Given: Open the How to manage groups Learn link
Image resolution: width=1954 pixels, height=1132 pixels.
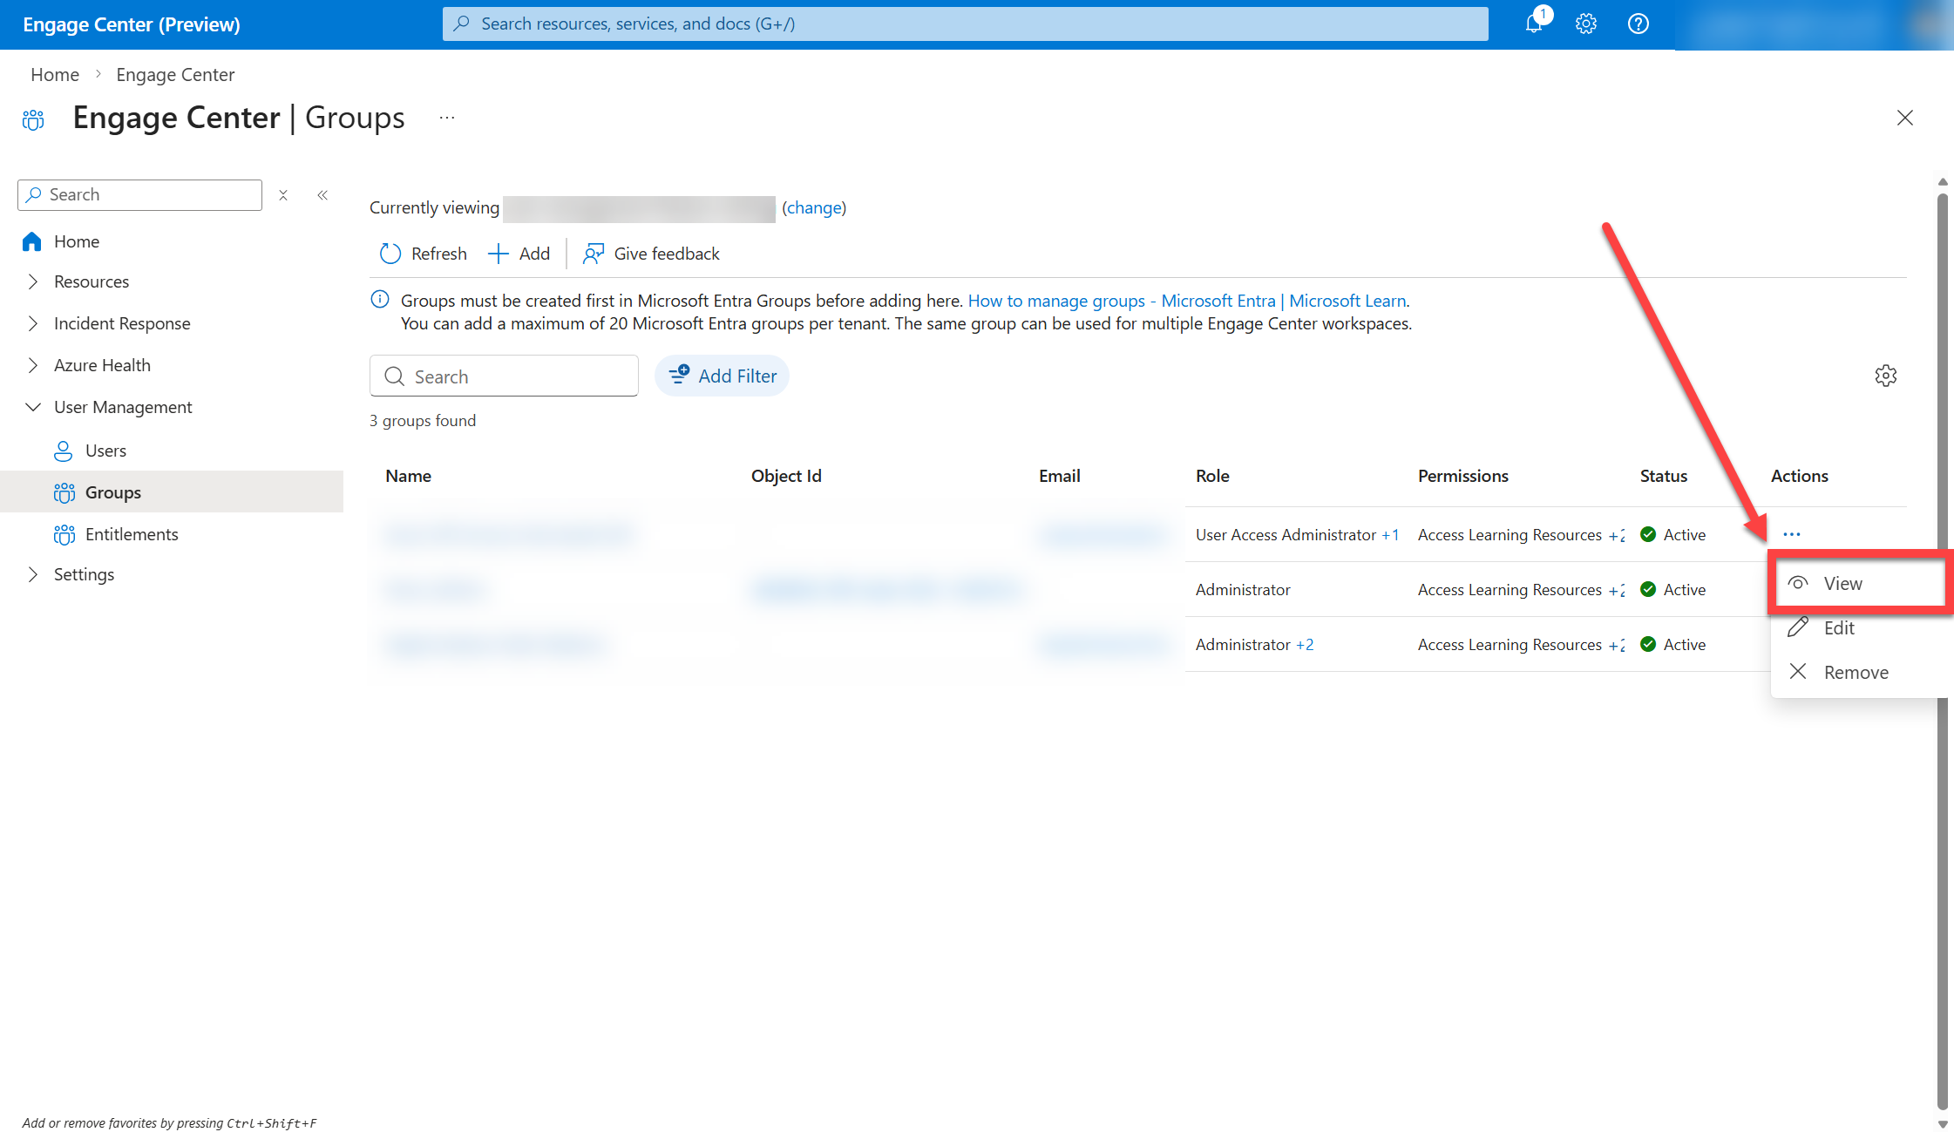Looking at the screenshot, I should 1188,301.
